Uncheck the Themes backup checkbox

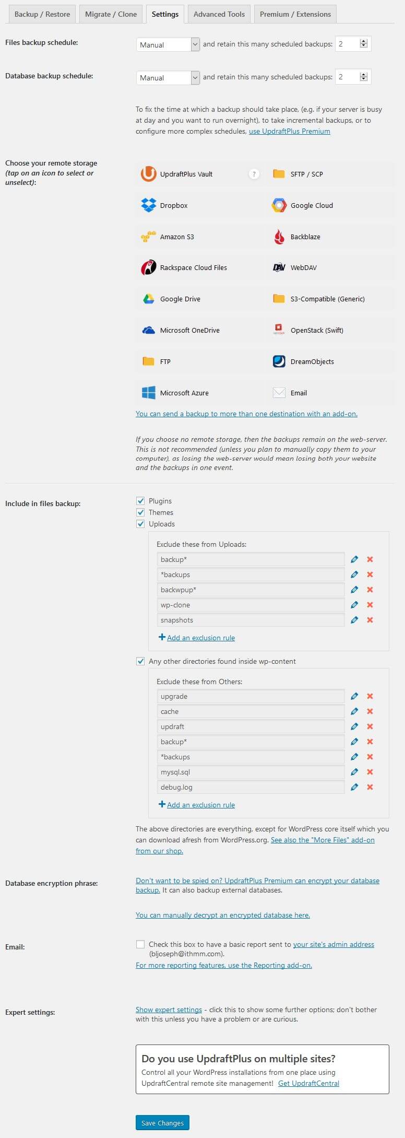pos(140,512)
